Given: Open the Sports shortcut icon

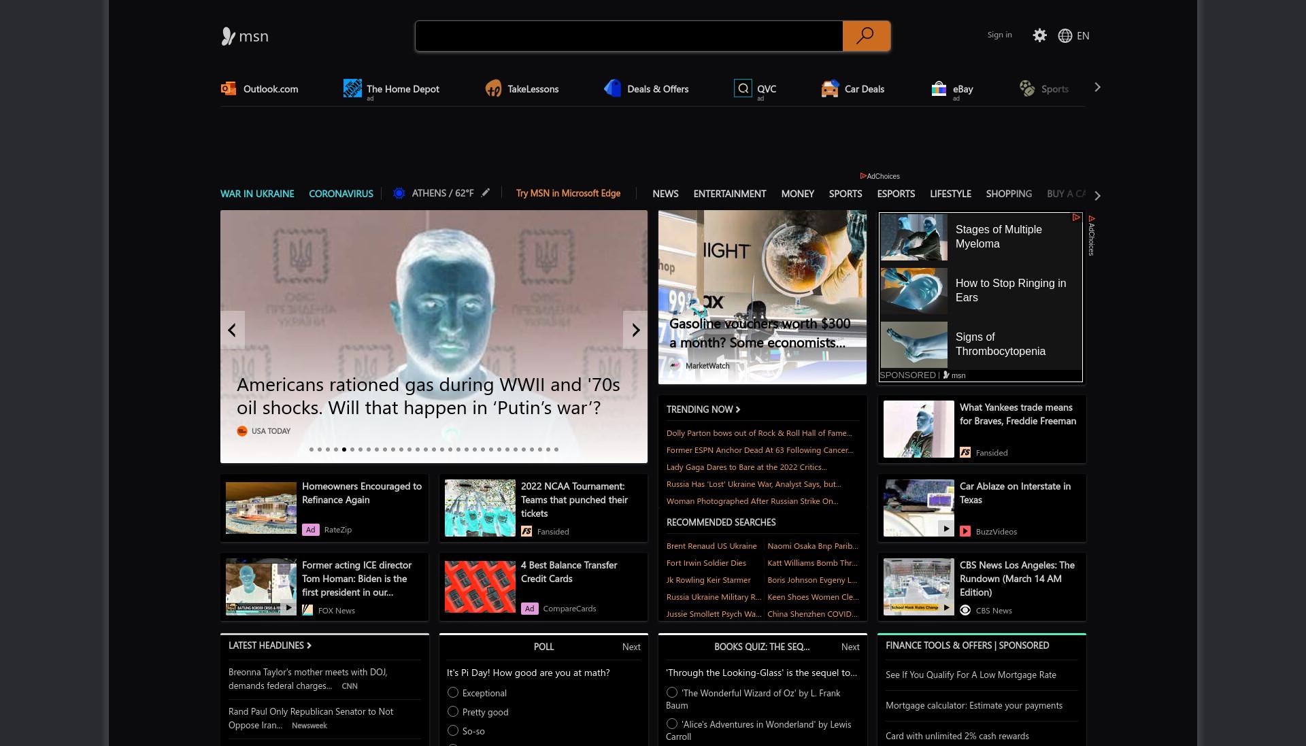Looking at the screenshot, I should point(1027,88).
